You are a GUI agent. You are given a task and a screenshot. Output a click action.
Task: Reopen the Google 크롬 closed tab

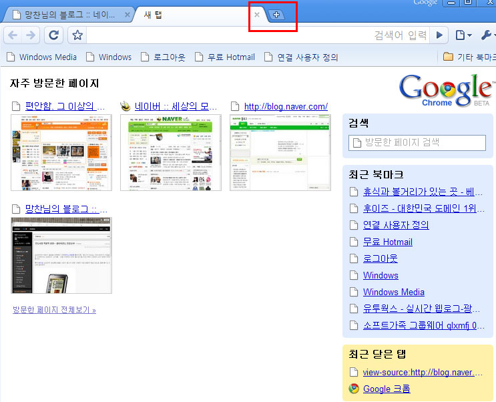click(387, 389)
